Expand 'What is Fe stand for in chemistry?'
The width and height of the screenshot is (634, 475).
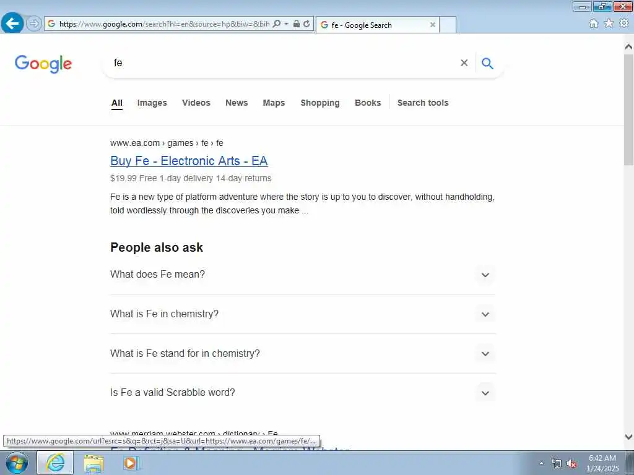(303, 353)
